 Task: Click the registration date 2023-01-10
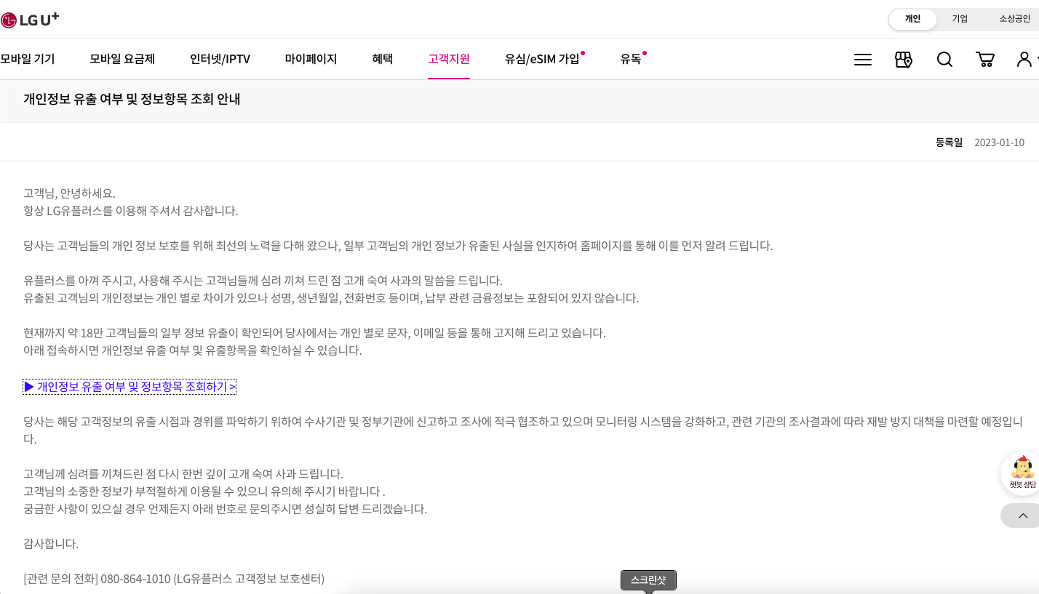(999, 143)
